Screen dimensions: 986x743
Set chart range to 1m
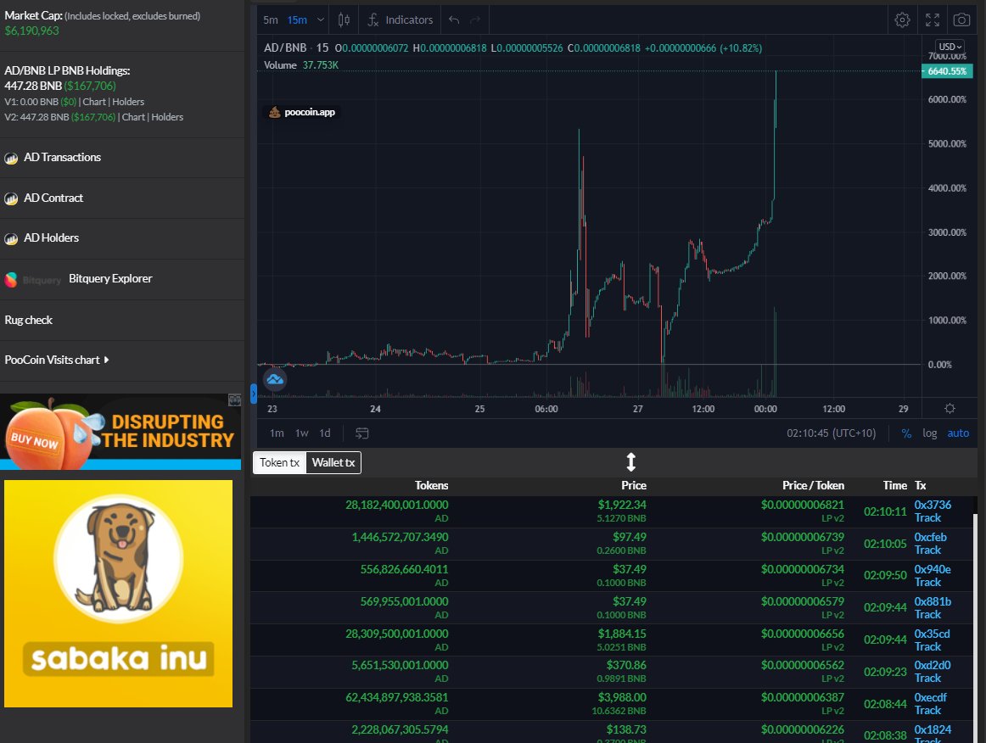277,433
